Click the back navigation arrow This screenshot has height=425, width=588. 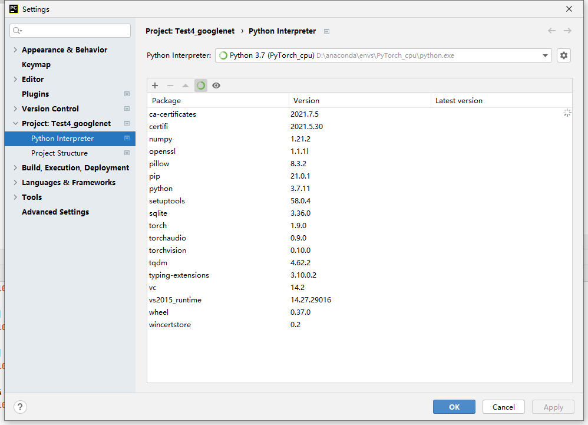551,31
